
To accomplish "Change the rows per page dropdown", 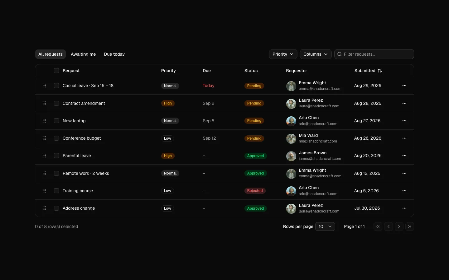I will (325, 226).
